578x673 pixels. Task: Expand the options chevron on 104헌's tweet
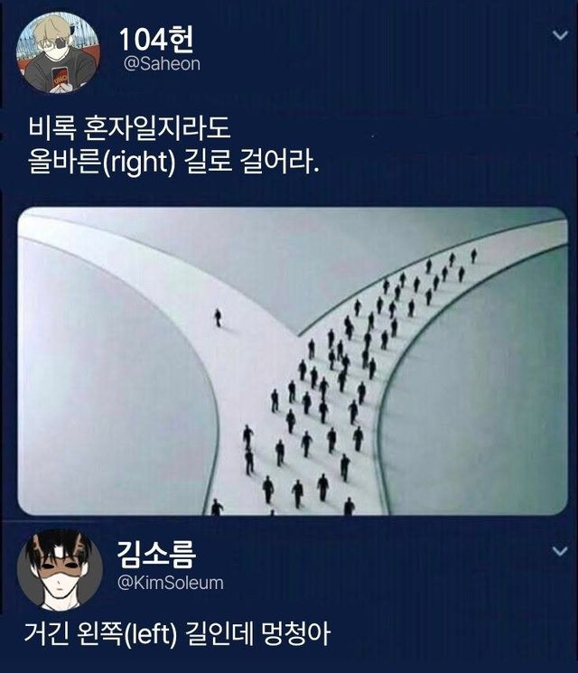click(560, 34)
